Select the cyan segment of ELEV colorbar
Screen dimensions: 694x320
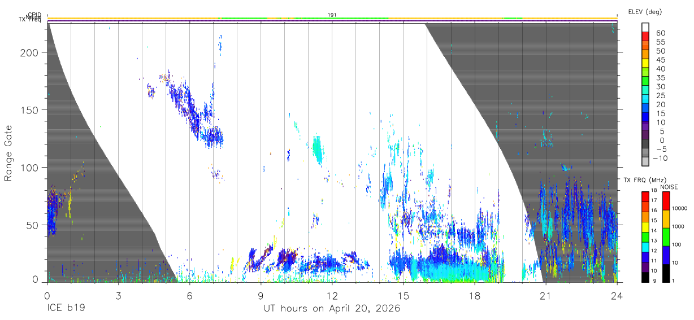[x=645, y=98]
